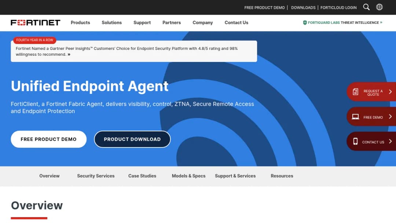This screenshot has height=223, width=396.
Task: Click the Product Download button
Action: (x=132, y=139)
